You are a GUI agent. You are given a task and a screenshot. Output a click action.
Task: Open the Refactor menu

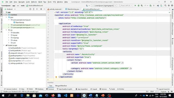click(x=34, y=2)
